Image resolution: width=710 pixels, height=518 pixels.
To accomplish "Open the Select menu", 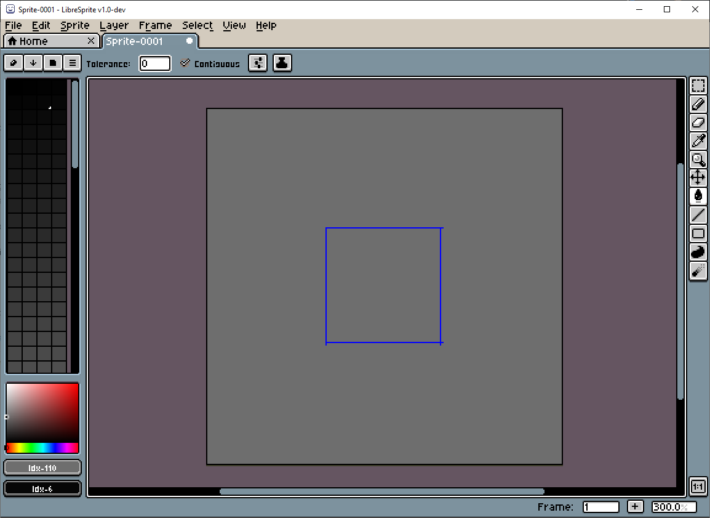I will tap(197, 25).
